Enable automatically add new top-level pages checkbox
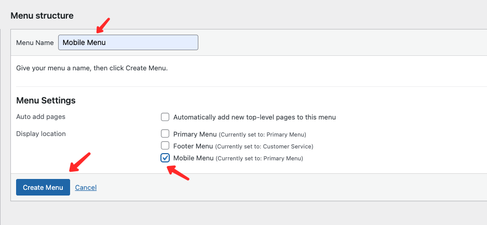The height and width of the screenshot is (225, 487). 165,117
